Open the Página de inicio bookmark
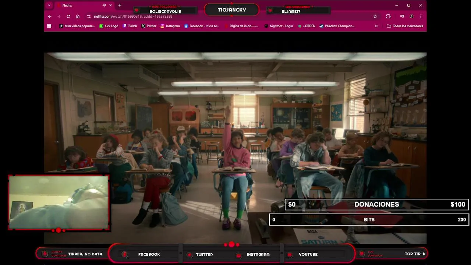 click(241, 26)
